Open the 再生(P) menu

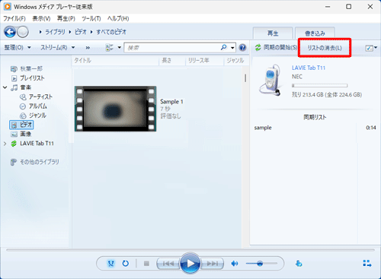pos(66,18)
